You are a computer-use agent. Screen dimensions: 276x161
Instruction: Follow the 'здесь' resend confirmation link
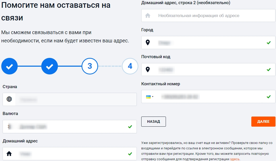235,159
